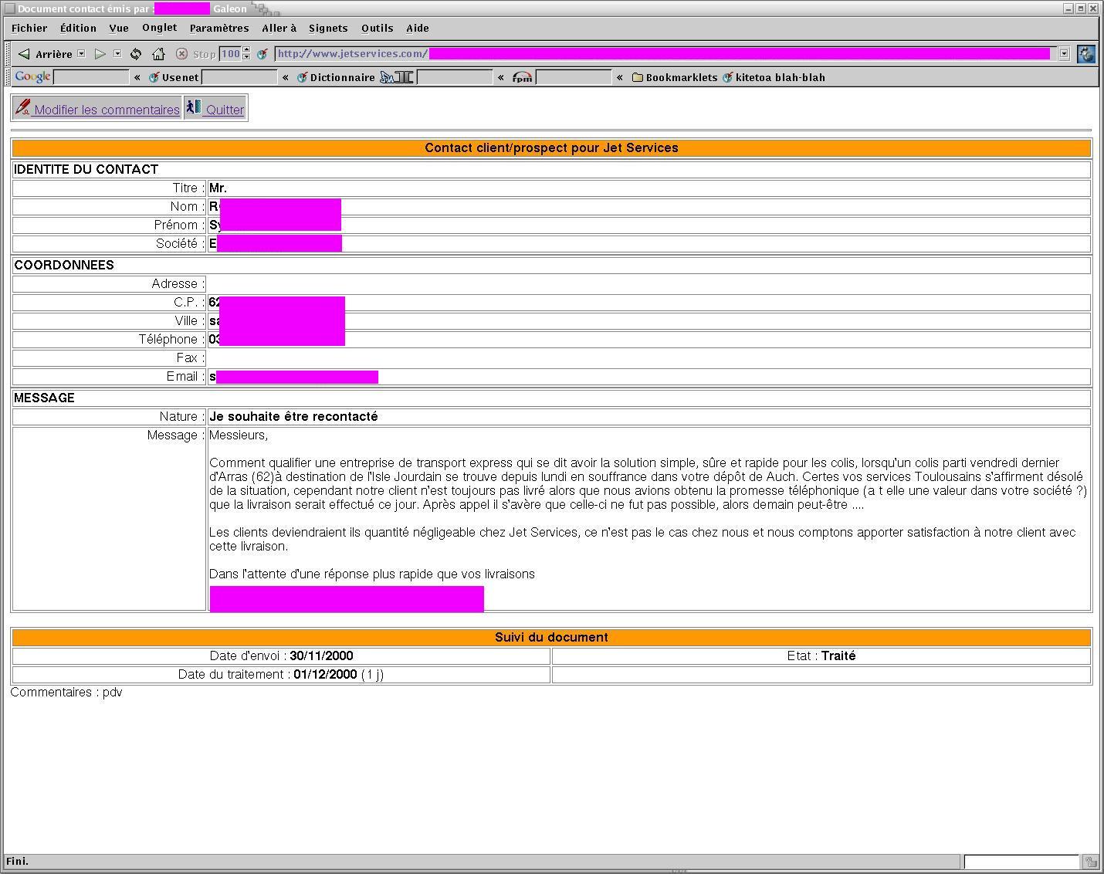
Task: Collapse the Dictionnaire search with « arrow
Action: tap(501, 77)
